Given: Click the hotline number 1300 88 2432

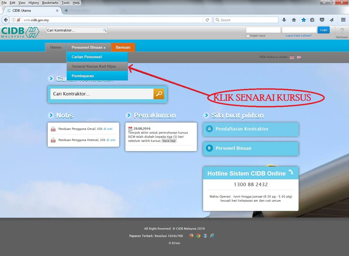Looking at the screenshot, I should pos(251,185).
